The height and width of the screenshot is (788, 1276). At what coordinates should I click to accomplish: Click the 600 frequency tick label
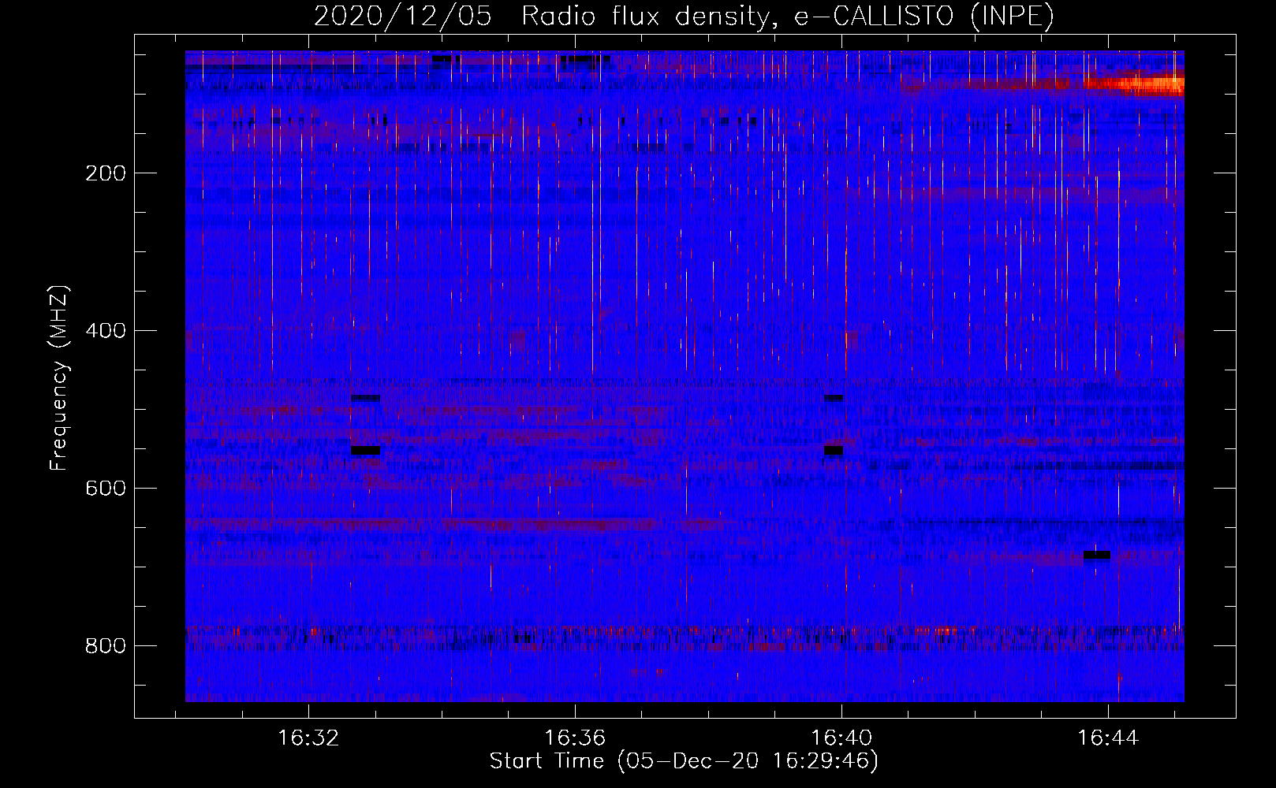coord(106,489)
